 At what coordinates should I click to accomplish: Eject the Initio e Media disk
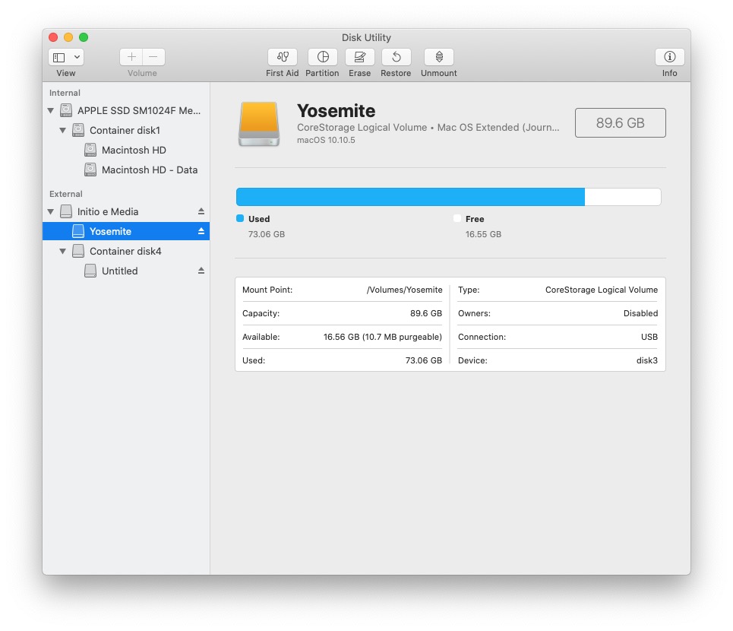(201, 211)
